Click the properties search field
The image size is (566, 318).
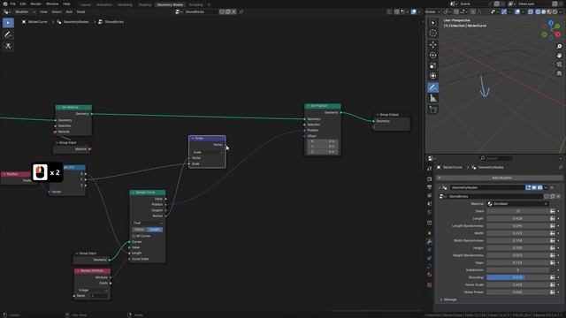click(496, 158)
